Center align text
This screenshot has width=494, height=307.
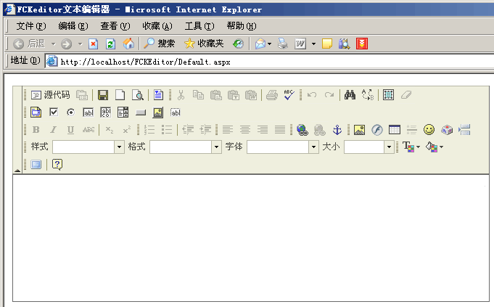coord(244,130)
